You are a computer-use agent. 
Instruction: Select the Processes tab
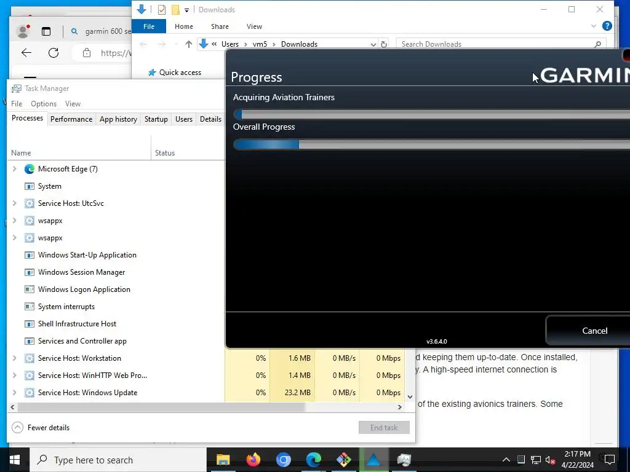click(x=27, y=118)
